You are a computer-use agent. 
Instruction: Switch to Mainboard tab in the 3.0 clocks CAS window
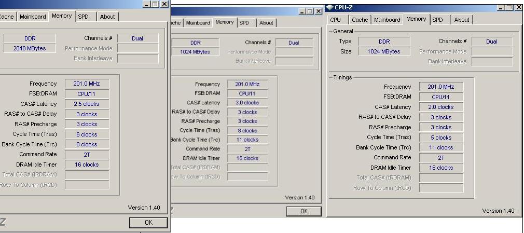point(198,23)
